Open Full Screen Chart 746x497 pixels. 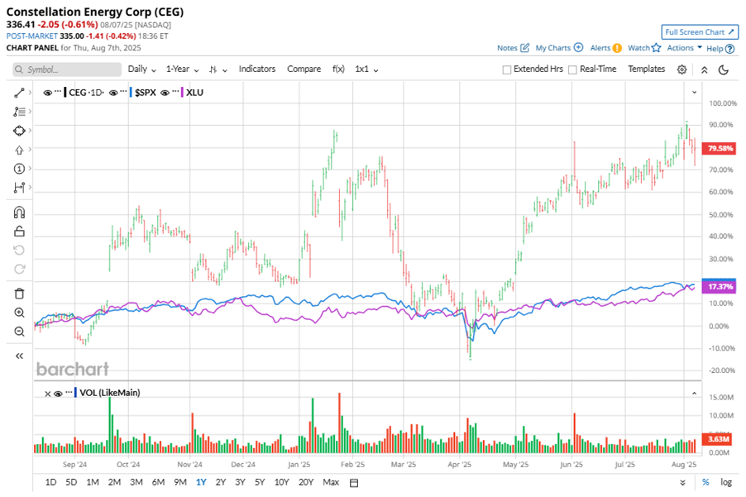(x=700, y=32)
